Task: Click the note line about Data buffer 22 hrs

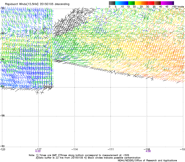Action: pyautogui.click(x=88, y=158)
